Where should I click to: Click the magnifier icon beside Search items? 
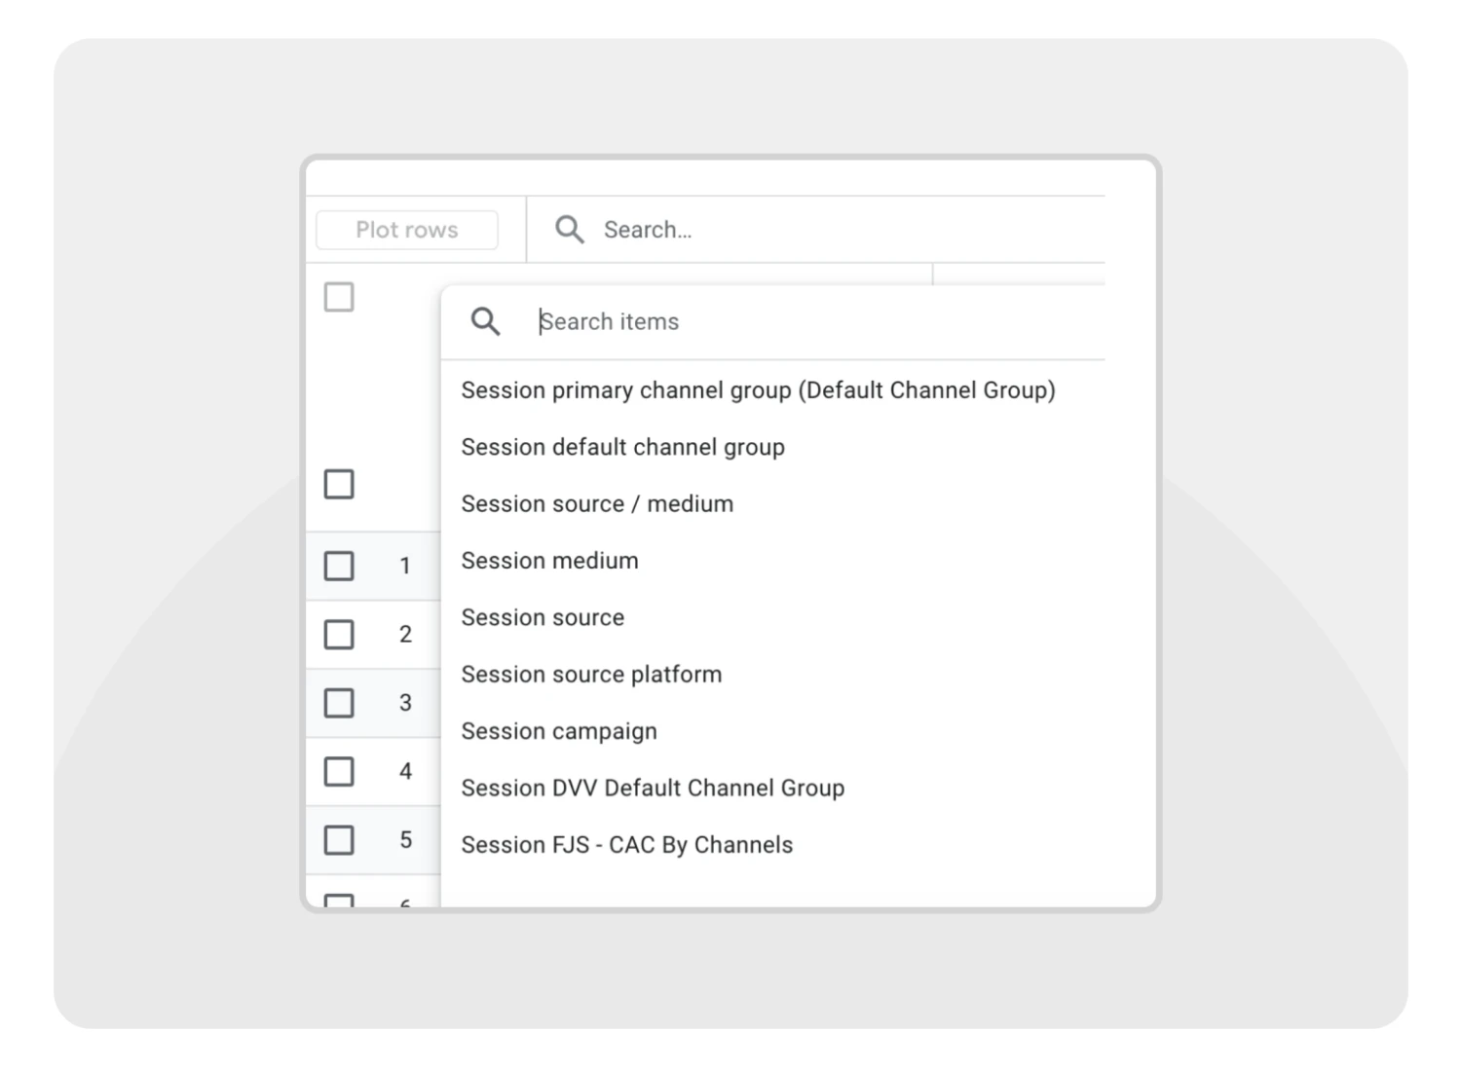[485, 321]
